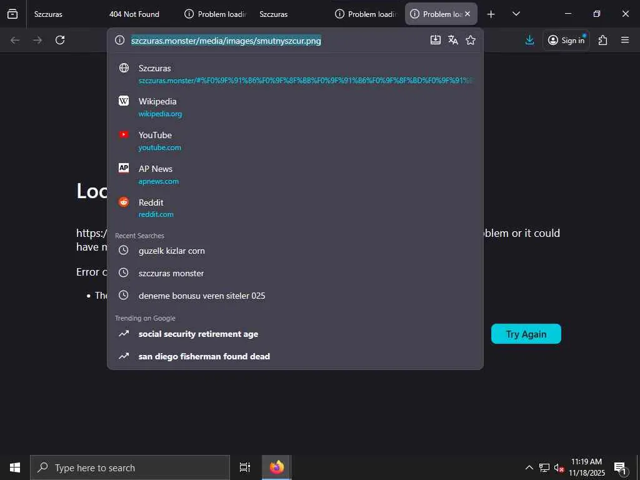640x480 pixels.
Task: Open the Windows Start menu
Action: tap(15, 467)
